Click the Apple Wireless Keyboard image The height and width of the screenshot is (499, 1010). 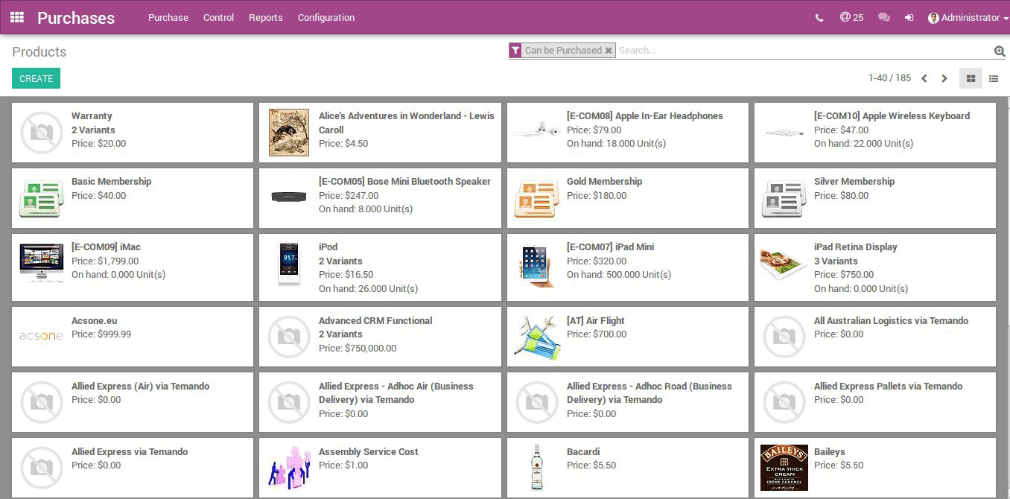(x=784, y=133)
